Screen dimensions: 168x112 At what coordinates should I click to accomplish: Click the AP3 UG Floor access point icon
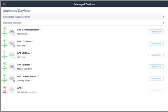(12, 55)
